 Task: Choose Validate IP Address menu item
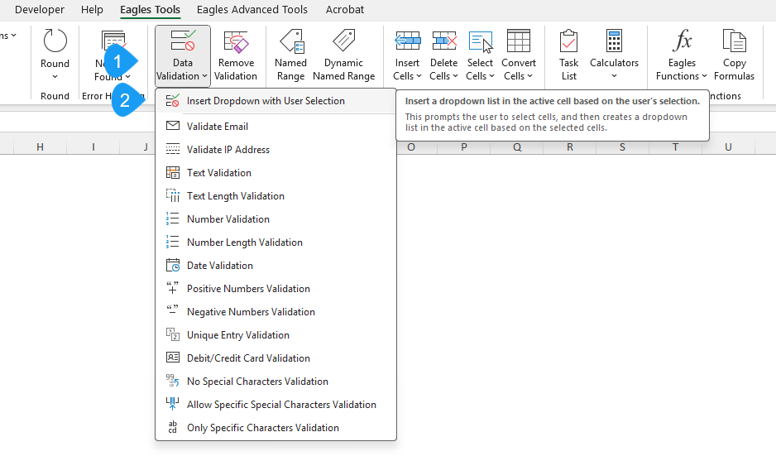tap(275, 150)
